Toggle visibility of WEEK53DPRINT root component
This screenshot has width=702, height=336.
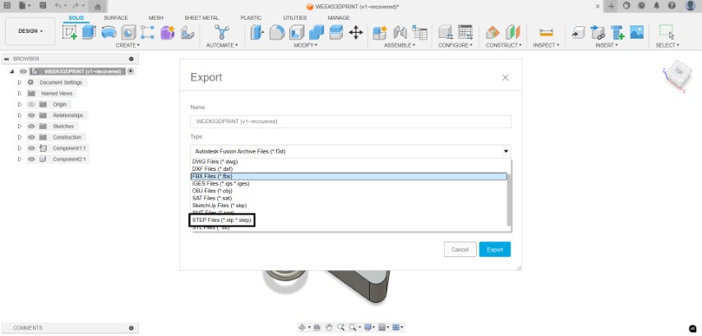click(23, 71)
